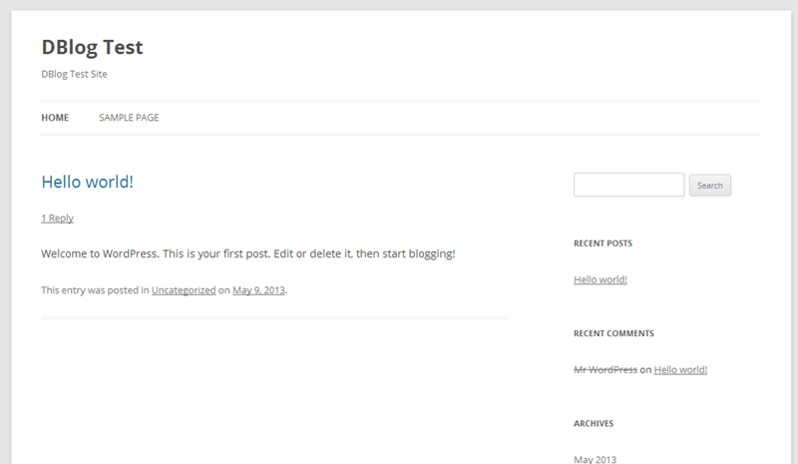Open the Hello world! post title
798x464 pixels.
(88, 182)
